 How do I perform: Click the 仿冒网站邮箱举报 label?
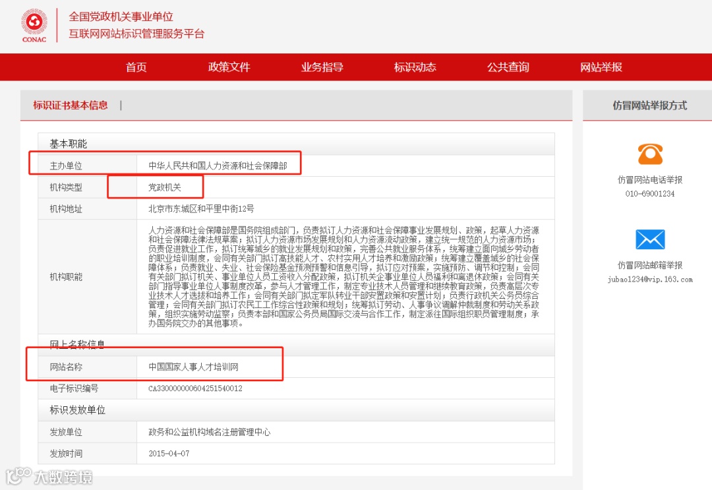click(650, 265)
